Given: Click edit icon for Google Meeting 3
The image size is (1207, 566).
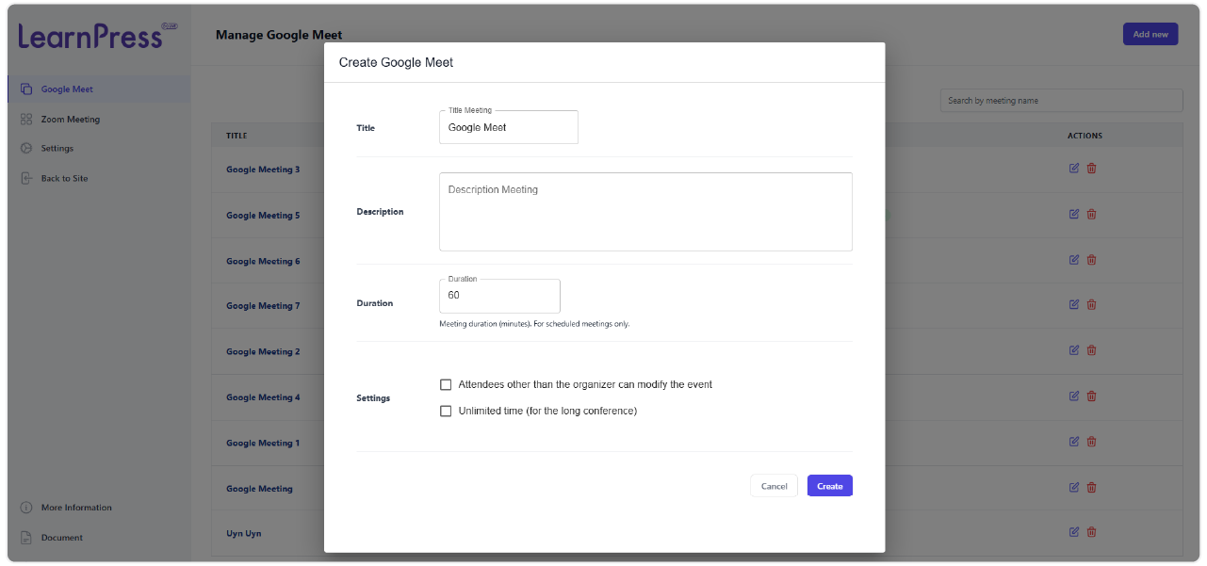Looking at the screenshot, I should coord(1074,169).
